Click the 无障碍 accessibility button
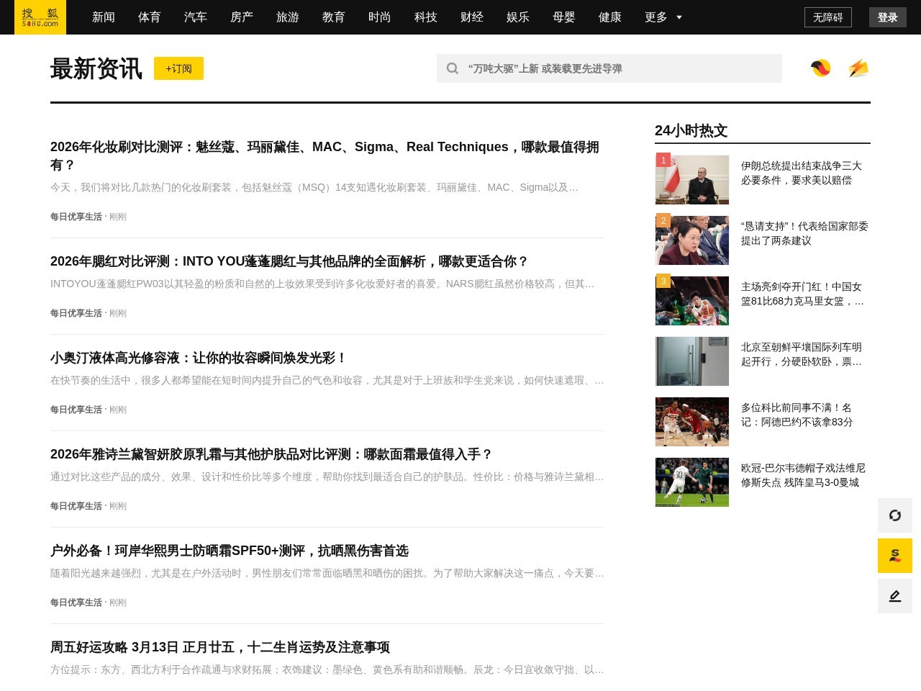Viewport: 921px width, 691px height. click(827, 17)
